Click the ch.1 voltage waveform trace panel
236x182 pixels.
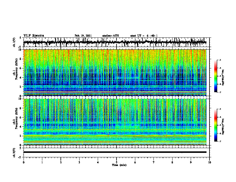[x=116, y=42]
